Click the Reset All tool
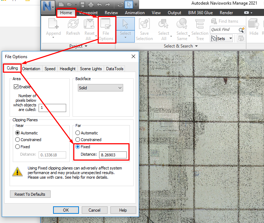The image size is (264, 223). coord(90,29)
